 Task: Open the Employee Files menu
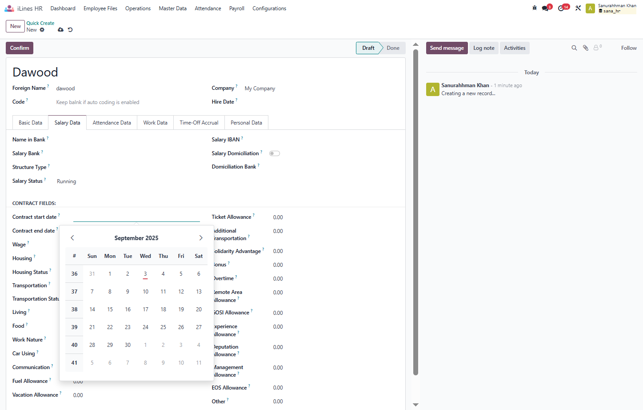pos(100,8)
